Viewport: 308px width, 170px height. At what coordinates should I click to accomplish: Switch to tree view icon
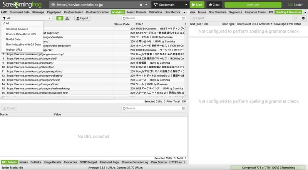coord(67,18)
